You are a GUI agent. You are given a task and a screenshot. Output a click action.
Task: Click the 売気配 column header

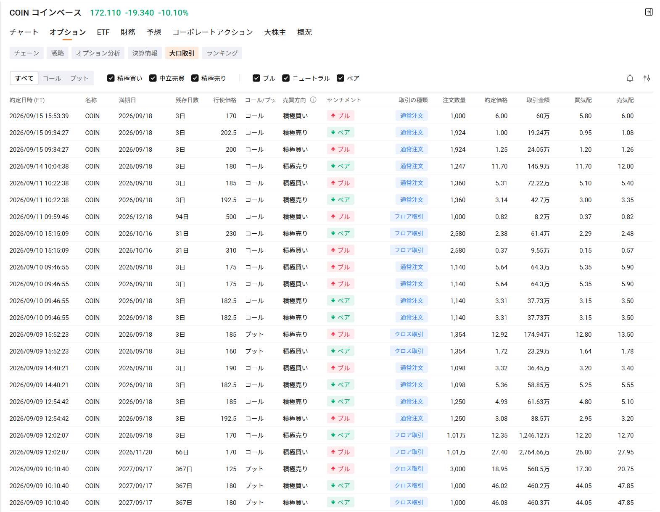(x=625, y=100)
